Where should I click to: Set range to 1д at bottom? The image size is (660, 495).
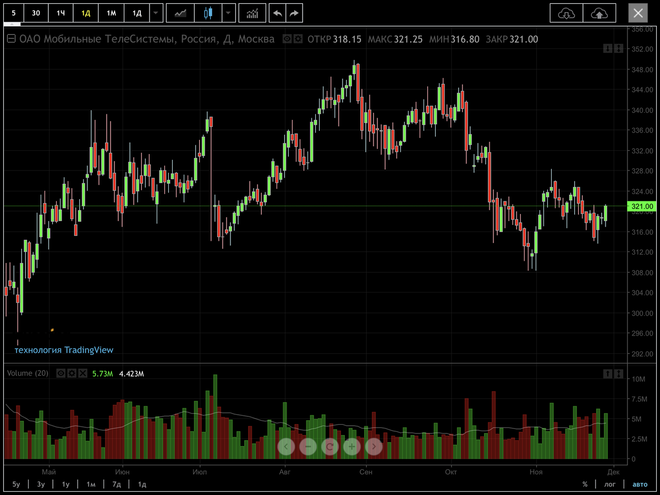tap(142, 484)
